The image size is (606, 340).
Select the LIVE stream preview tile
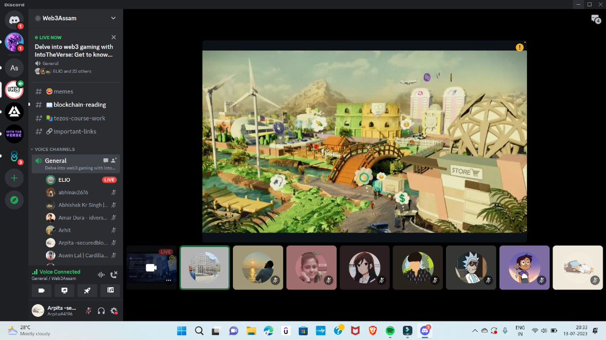pyautogui.click(x=151, y=267)
